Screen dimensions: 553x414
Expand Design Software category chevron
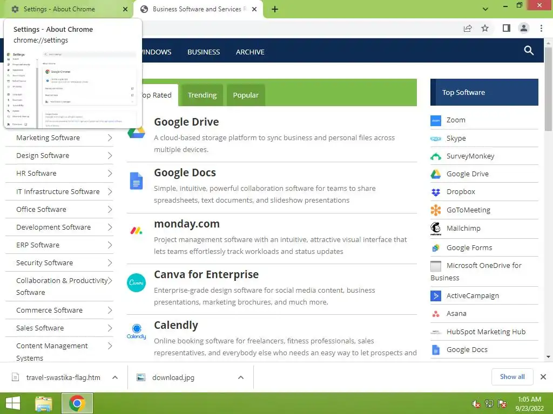click(110, 156)
